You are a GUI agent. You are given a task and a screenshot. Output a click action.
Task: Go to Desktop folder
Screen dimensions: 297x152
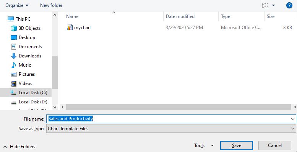(x=27, y=38)
